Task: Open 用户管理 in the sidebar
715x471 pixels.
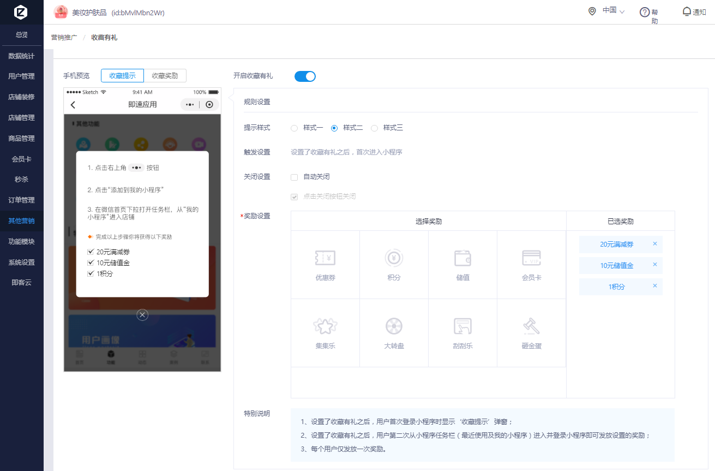Action: pyautogui.click(x=22, y=76)
